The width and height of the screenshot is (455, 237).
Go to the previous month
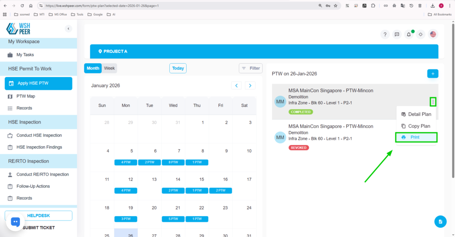(x=237, y=85)
